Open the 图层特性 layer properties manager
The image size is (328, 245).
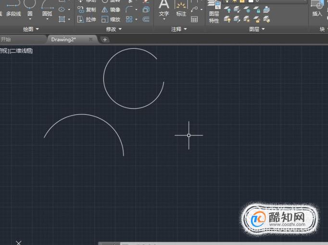214,12
